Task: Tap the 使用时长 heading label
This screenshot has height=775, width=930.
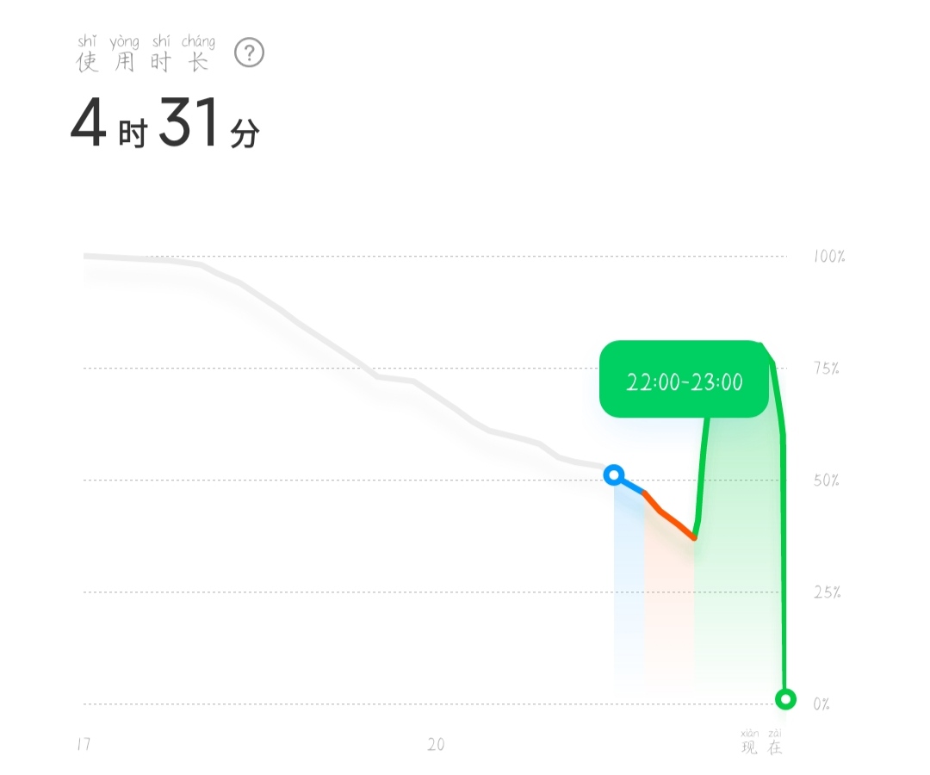Action: (x=146, y=53)
